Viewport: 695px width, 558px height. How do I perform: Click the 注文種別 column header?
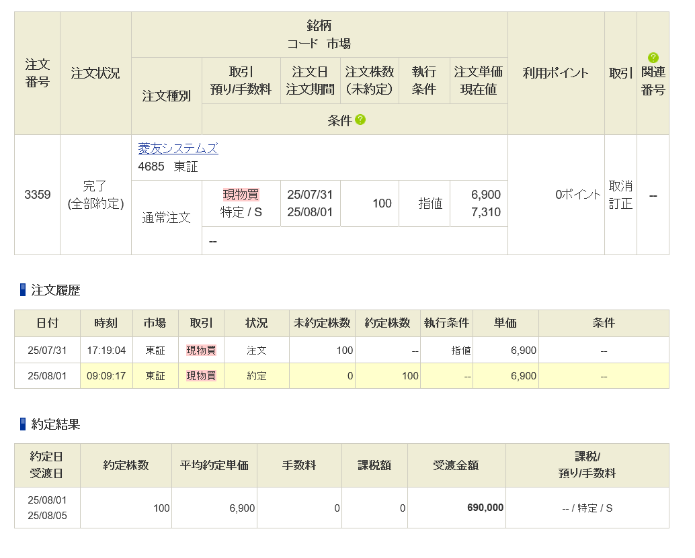pos(166,95)
